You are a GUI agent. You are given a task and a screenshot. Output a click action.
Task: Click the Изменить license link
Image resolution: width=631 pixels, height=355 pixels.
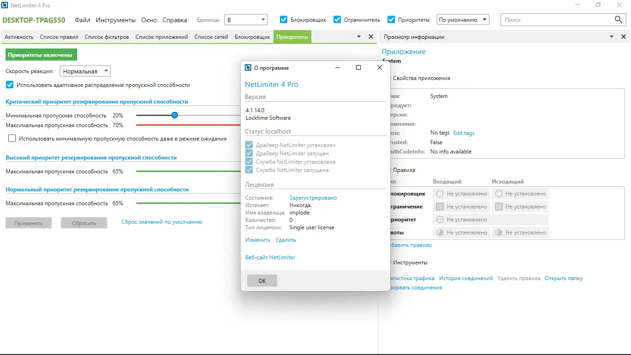[x=258, y=240]
